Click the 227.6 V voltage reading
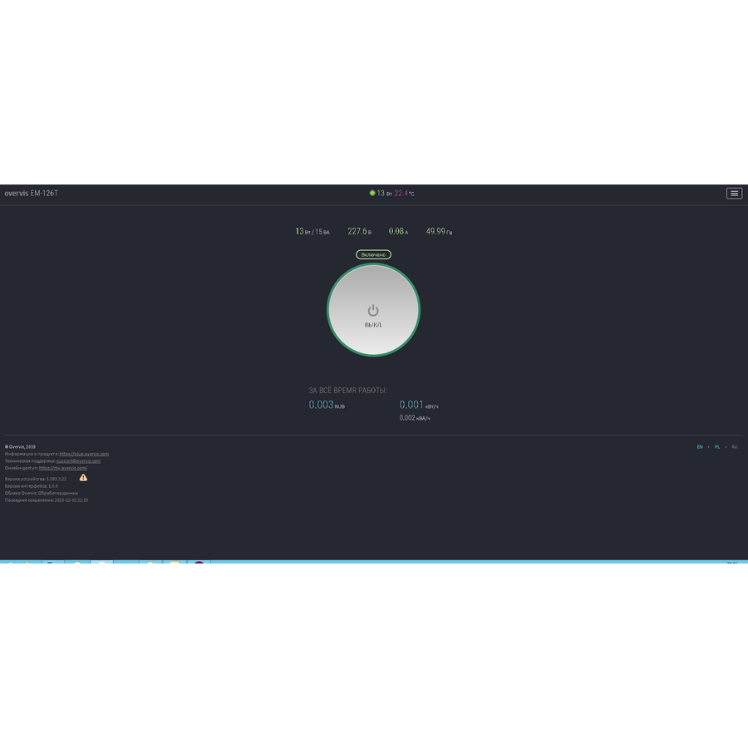 pos(359,232)
